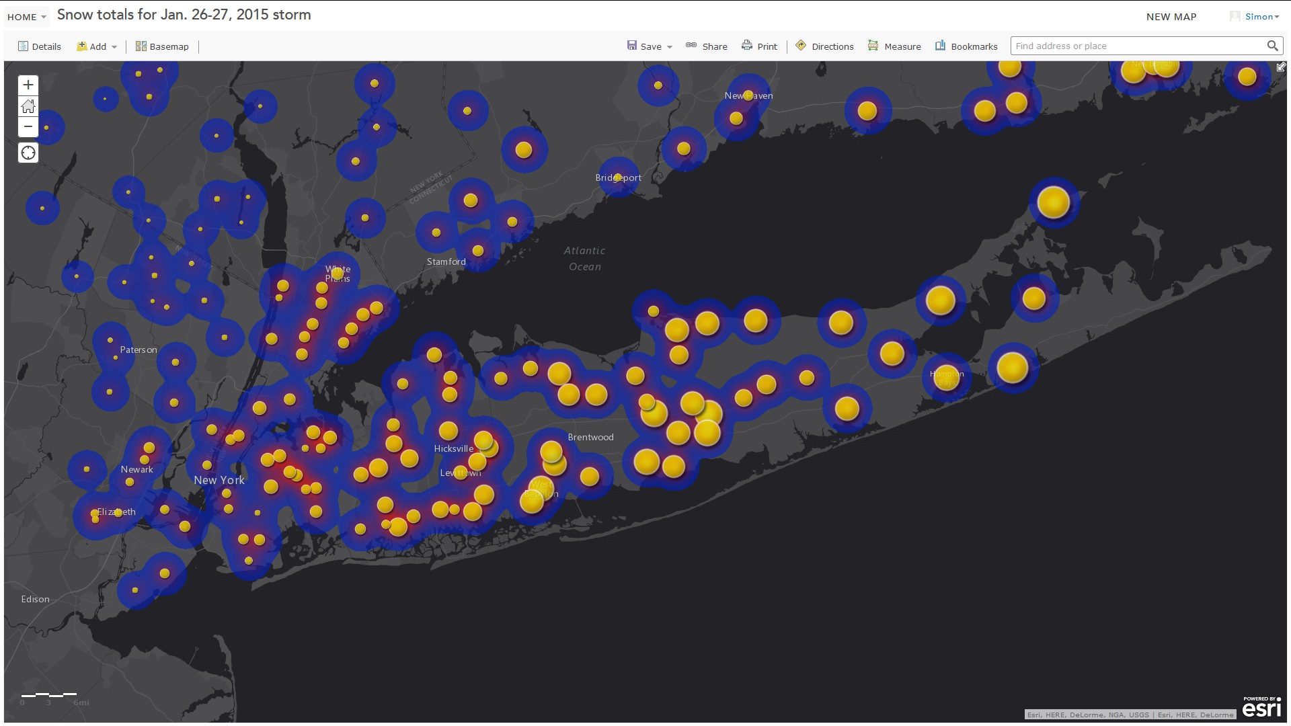This screenshot has height=726, width=1291.
Task: Toggle the Details panel
Action: 40,46
